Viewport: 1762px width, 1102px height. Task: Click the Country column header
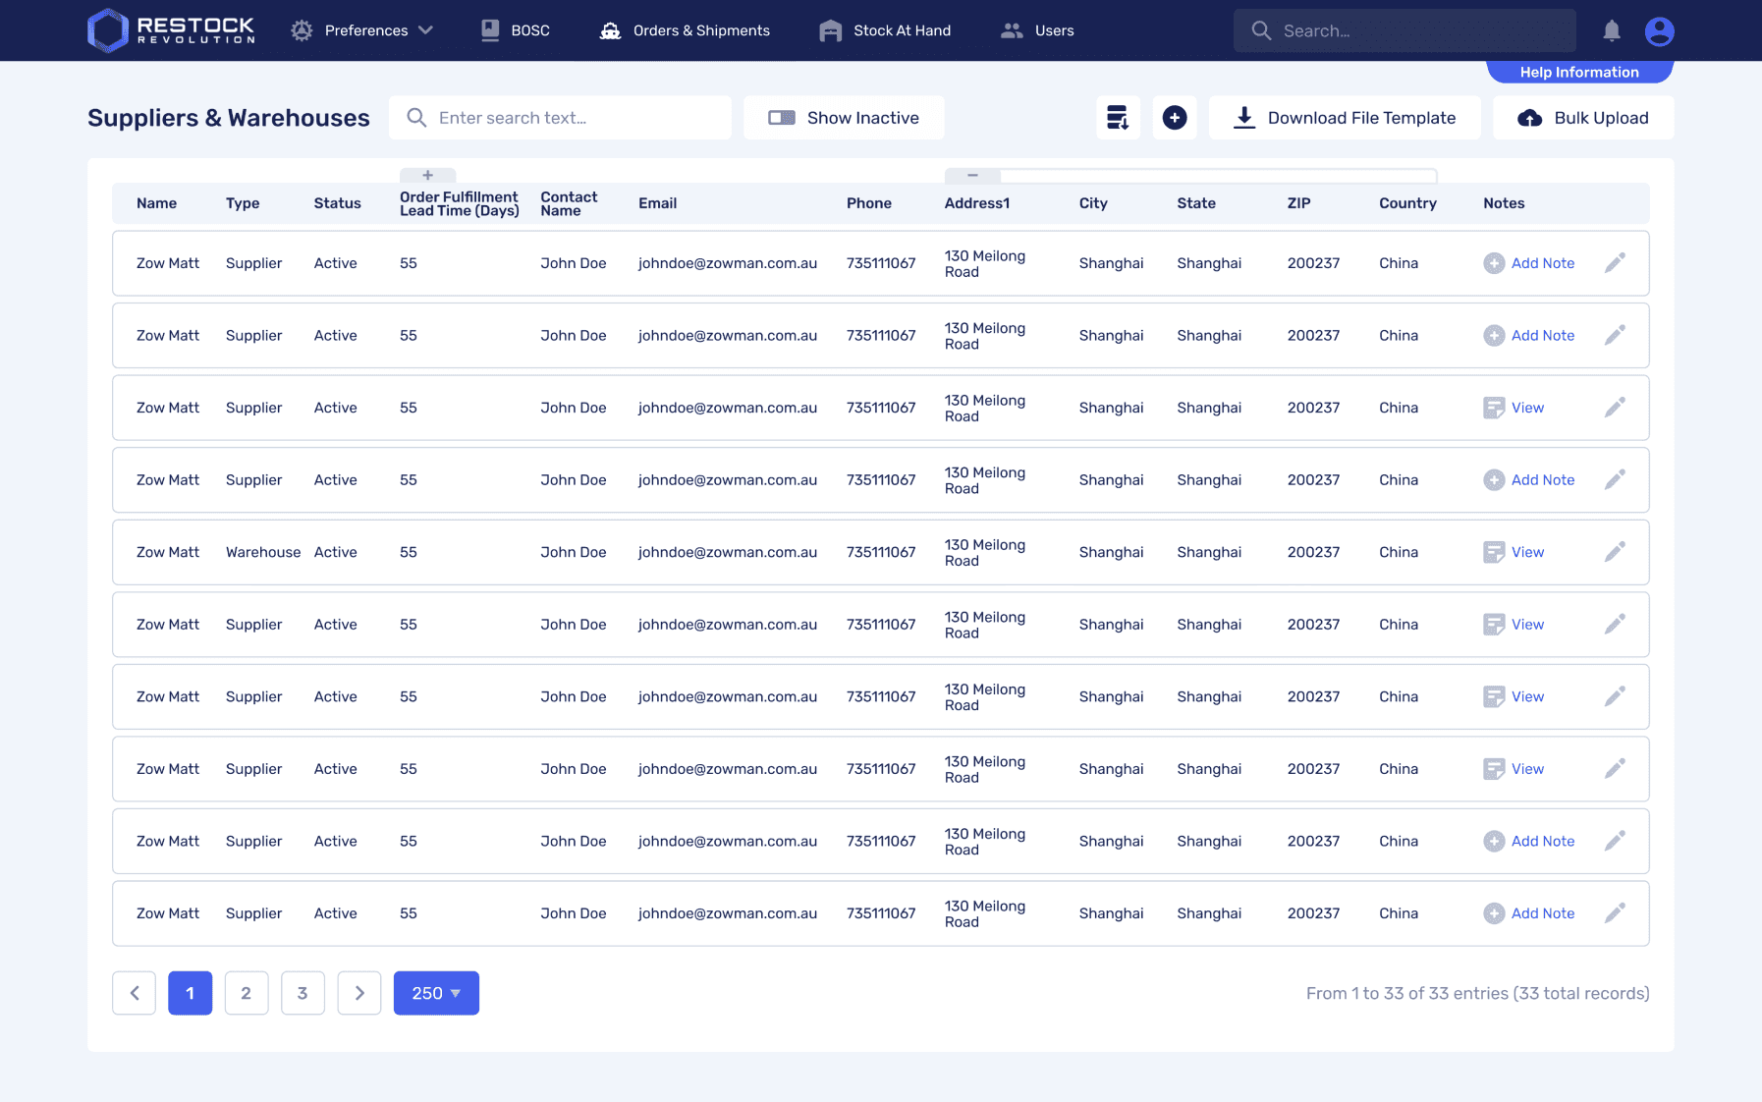pos(1407,203)
